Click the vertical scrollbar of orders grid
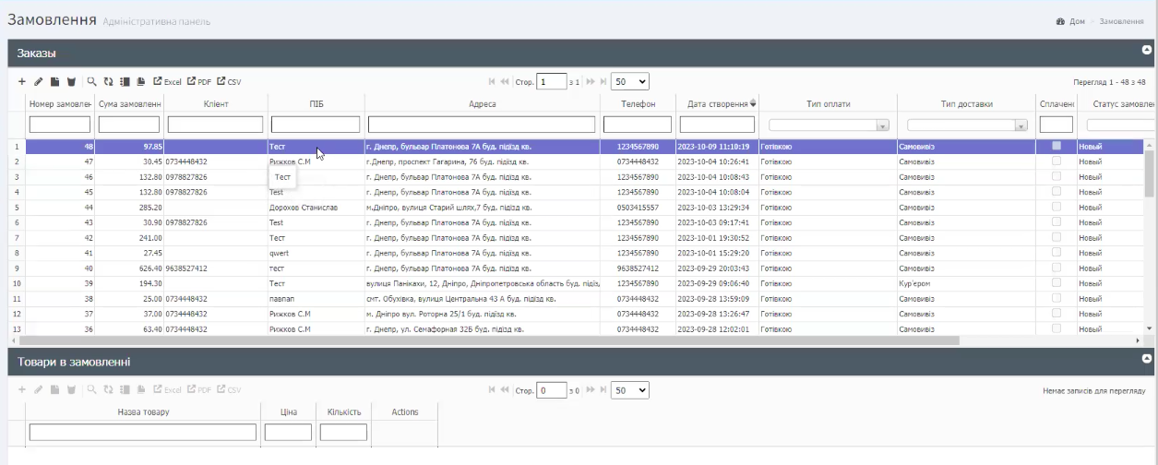This screenshot has height=465, width=1158. click(1149, 173)
